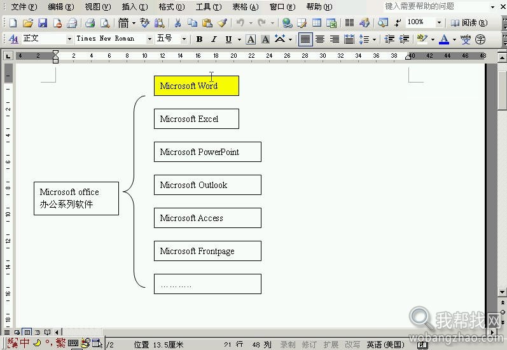
Task: Save the document with the floppy disk icon
Action: point(43,23)
